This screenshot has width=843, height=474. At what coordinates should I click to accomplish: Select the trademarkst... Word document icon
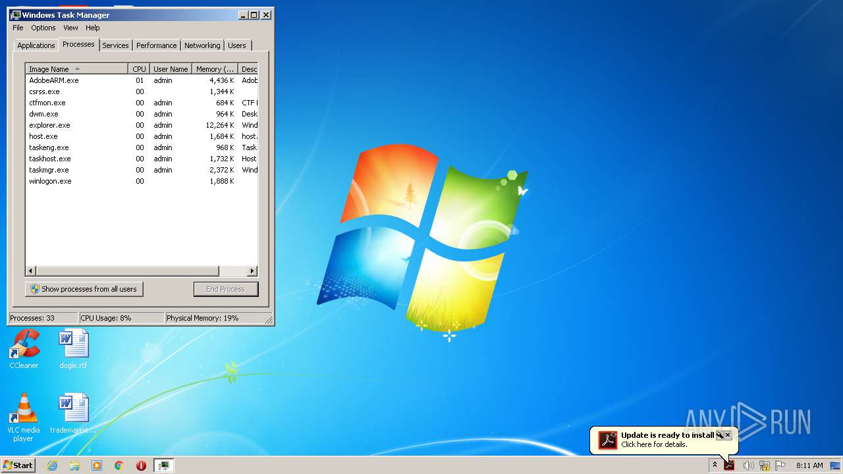click(73, 413)
